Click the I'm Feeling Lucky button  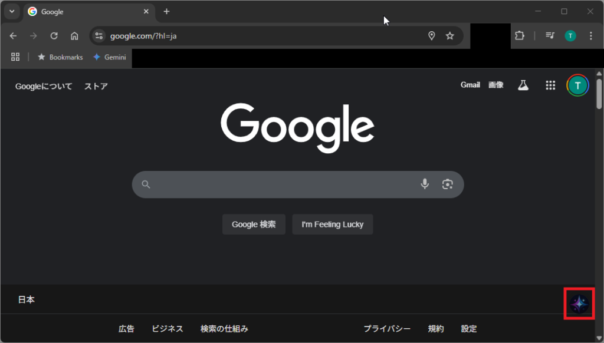(333, 225)
